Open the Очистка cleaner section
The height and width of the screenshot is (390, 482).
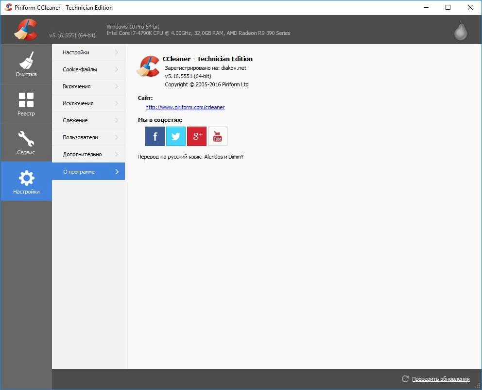[x=26, y=64]
